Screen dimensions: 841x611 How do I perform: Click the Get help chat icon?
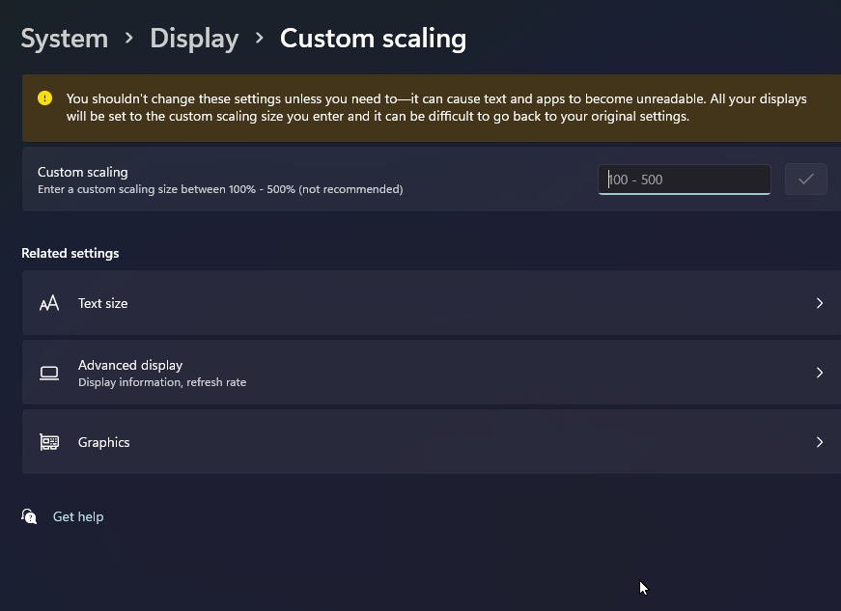[x=29, y=516]
